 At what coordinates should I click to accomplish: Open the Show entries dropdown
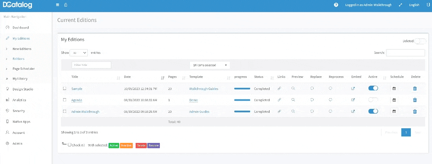(79, 53)
